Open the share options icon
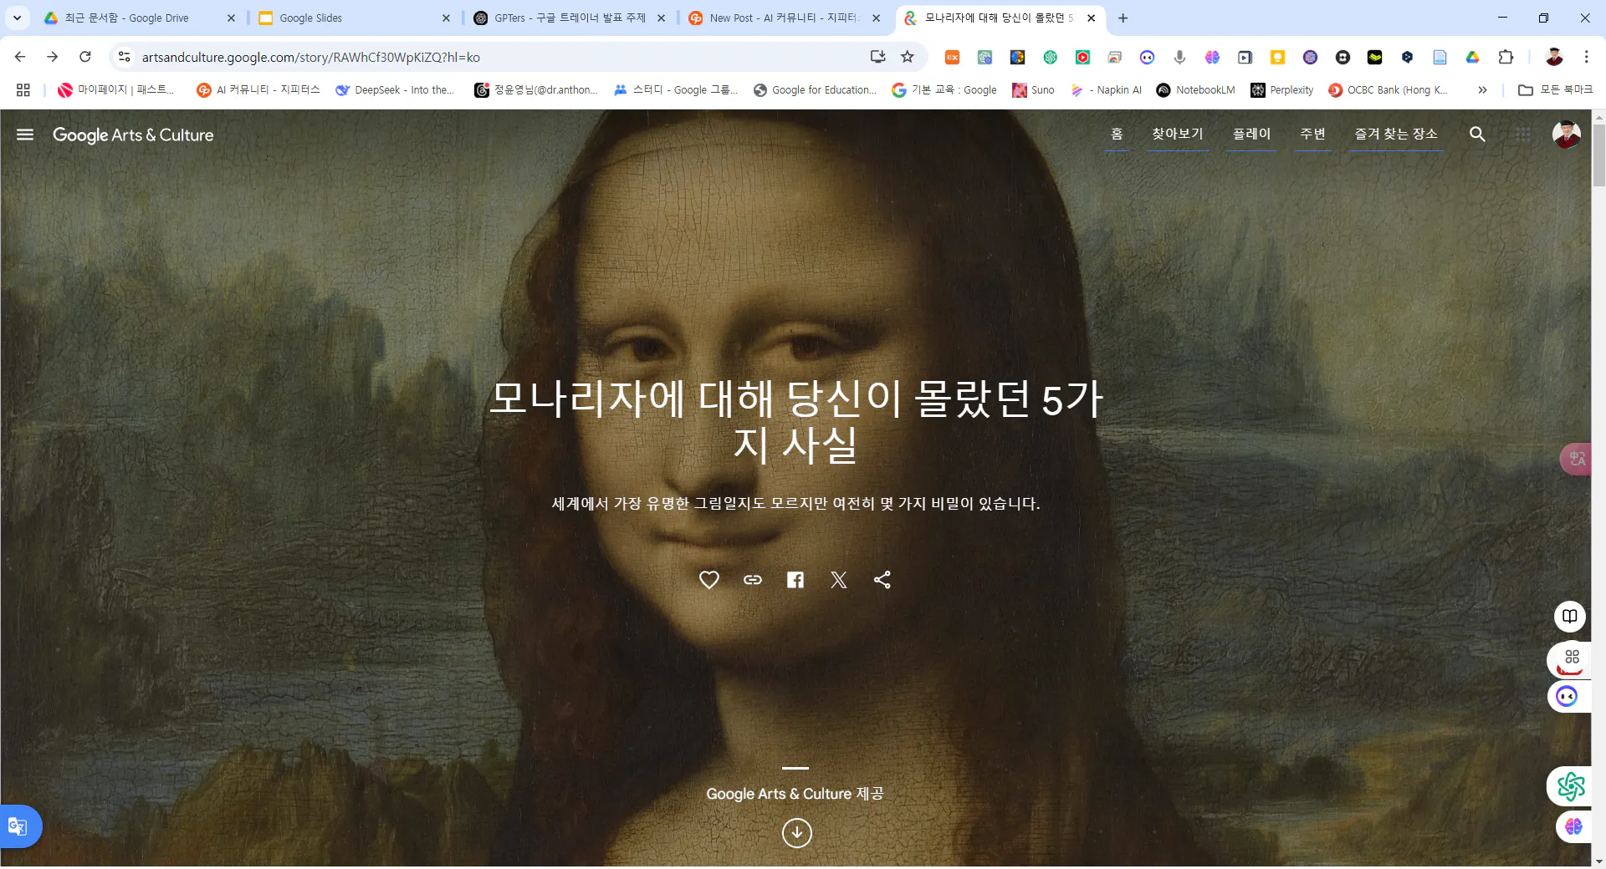 882,580
